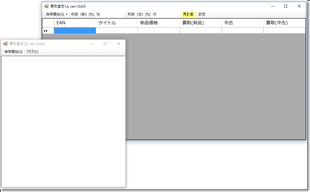Image resolution: width=310 pixels, height=192 pixels.
Task: Click the new-row marker in the grid row header
Action: pyautogui.click(x=46, y=31)
